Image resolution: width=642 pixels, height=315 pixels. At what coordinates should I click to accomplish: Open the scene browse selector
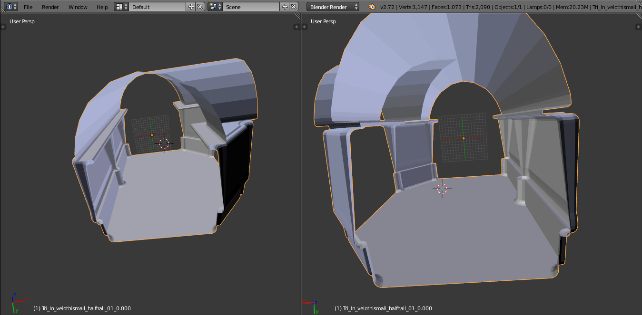click(215, 7)
